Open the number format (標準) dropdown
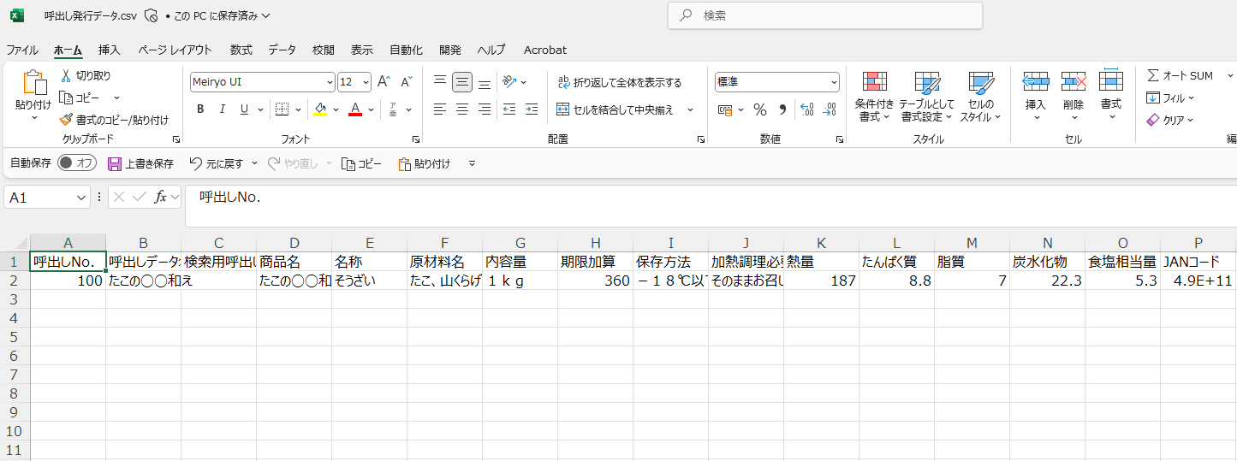This screenshot has height=461, width=1237. (833, 83)
